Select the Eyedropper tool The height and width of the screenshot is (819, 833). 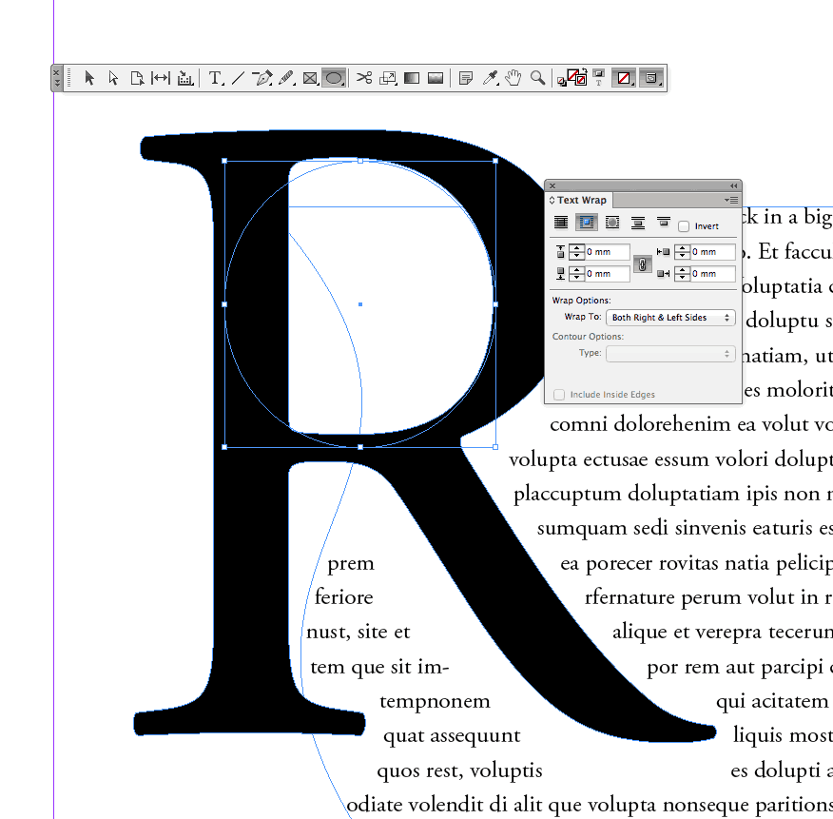click(488, 78)
